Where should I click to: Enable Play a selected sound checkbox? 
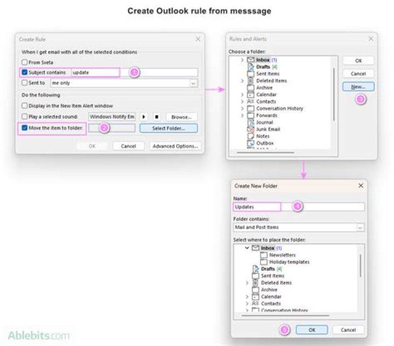point(25,116)
